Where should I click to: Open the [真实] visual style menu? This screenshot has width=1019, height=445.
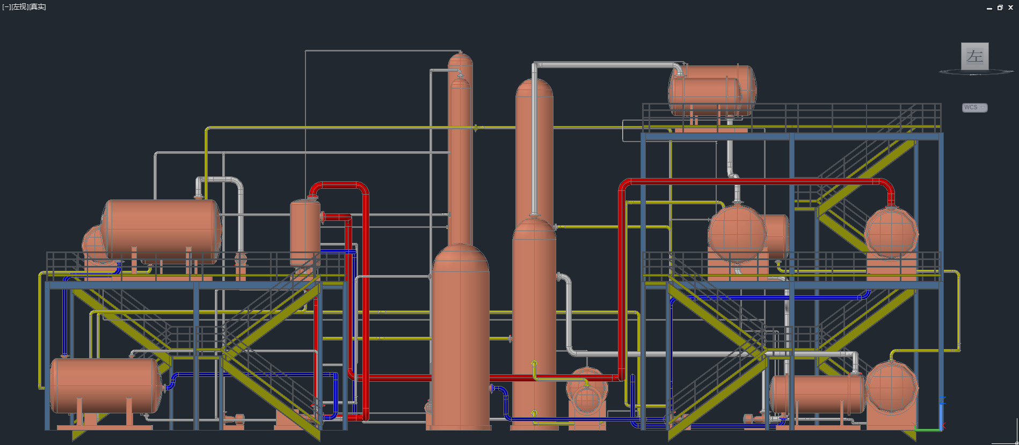(37, 7)
